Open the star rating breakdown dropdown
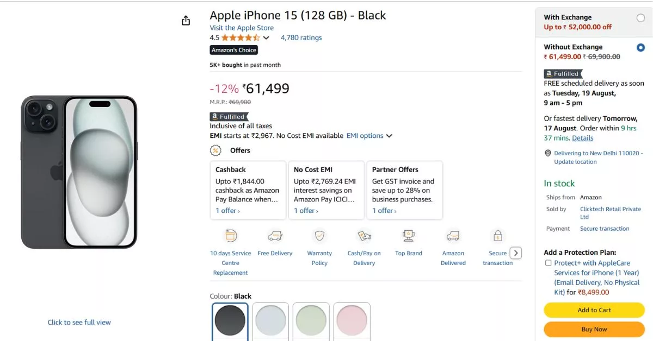 point(266,37)
